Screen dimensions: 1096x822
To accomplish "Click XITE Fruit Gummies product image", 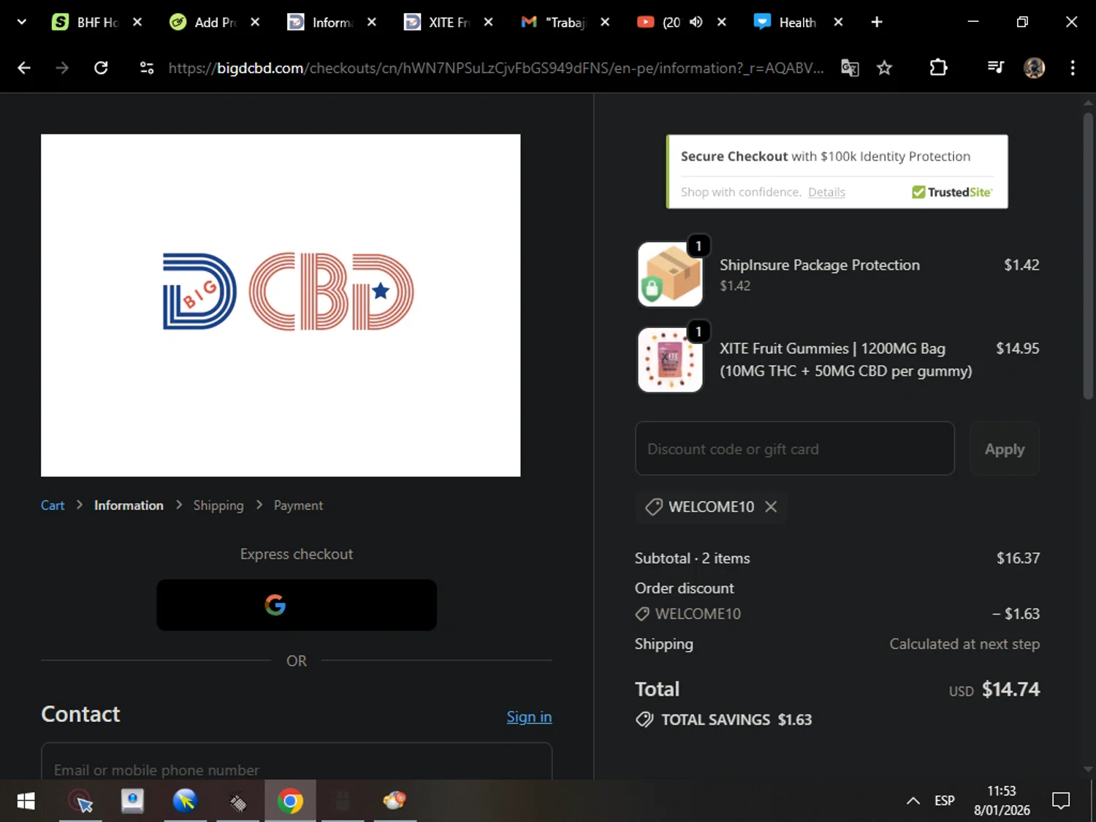I will pos(670,359).
